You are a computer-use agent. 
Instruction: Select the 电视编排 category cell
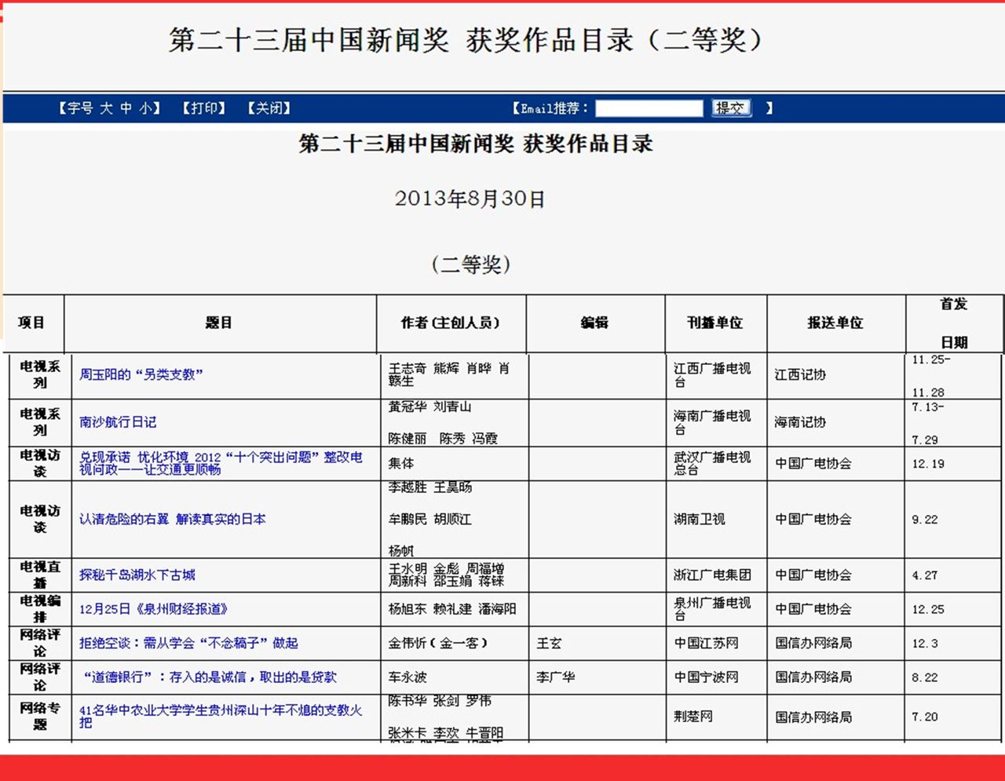click(x=40, y=609)
